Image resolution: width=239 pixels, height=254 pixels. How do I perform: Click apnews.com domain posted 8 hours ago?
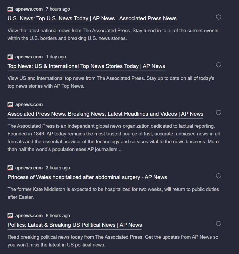click(x=29, y=216)
